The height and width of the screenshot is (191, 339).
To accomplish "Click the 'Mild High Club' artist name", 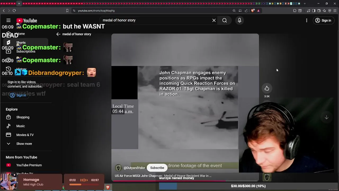I will click(x=33, y=184).
